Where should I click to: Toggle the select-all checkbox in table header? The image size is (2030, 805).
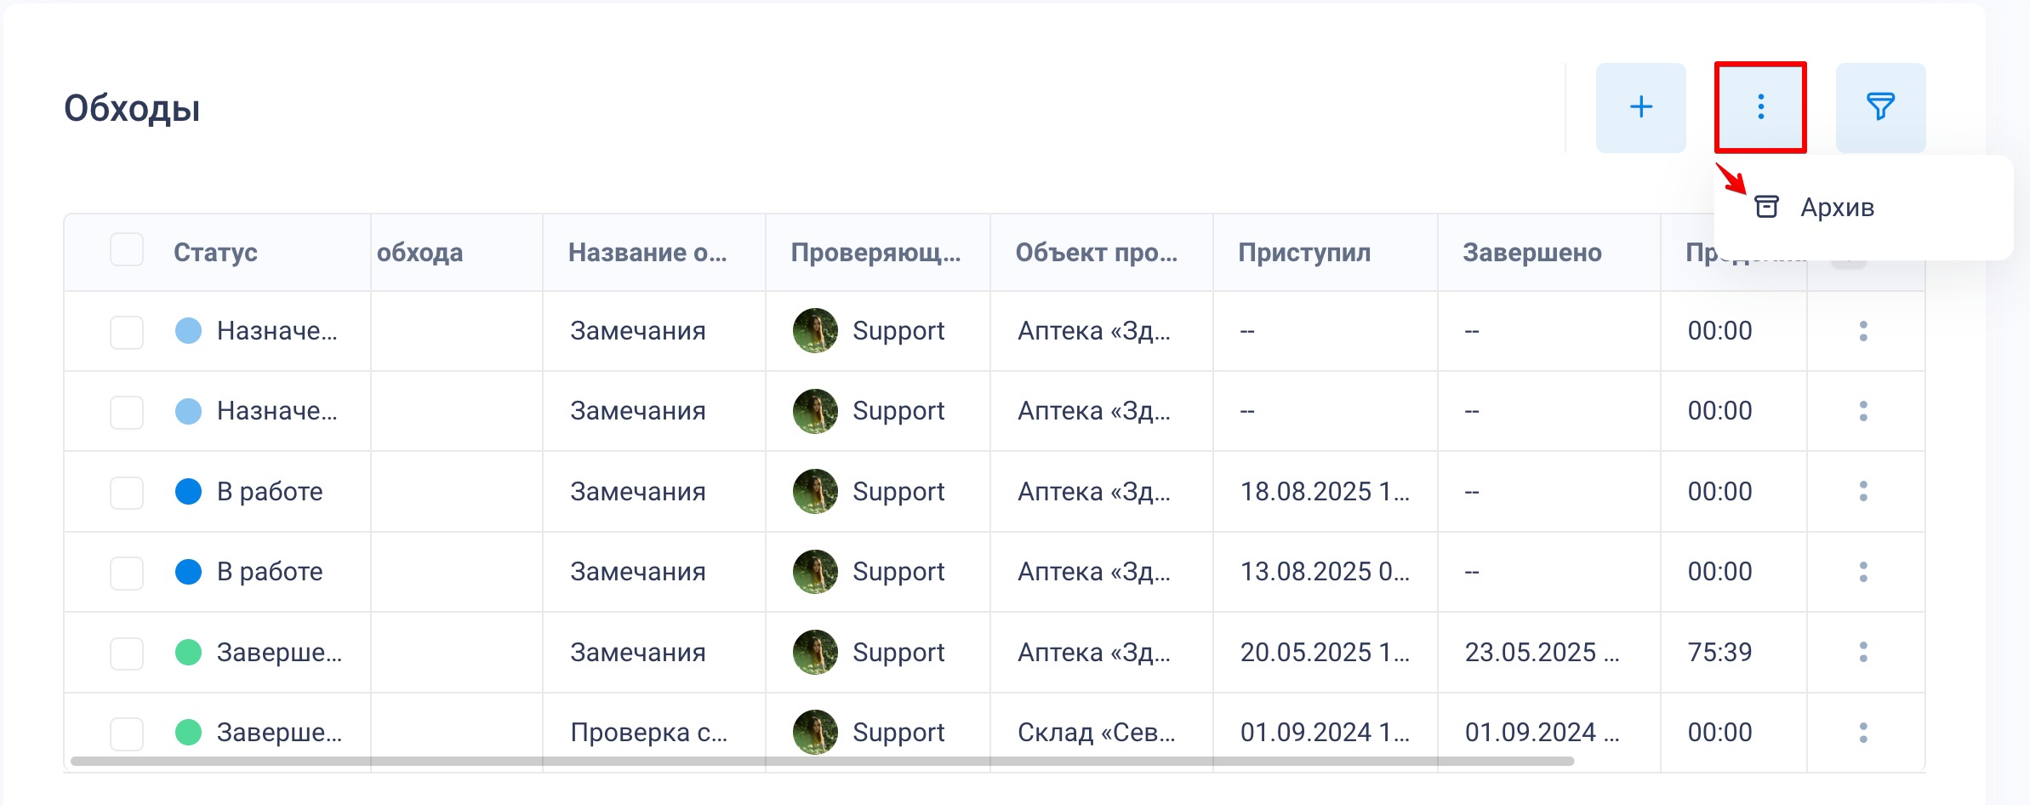[x=127, y=250]
